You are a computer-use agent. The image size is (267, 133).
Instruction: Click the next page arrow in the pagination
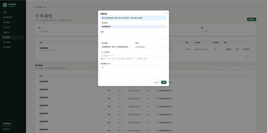point(252,57)
